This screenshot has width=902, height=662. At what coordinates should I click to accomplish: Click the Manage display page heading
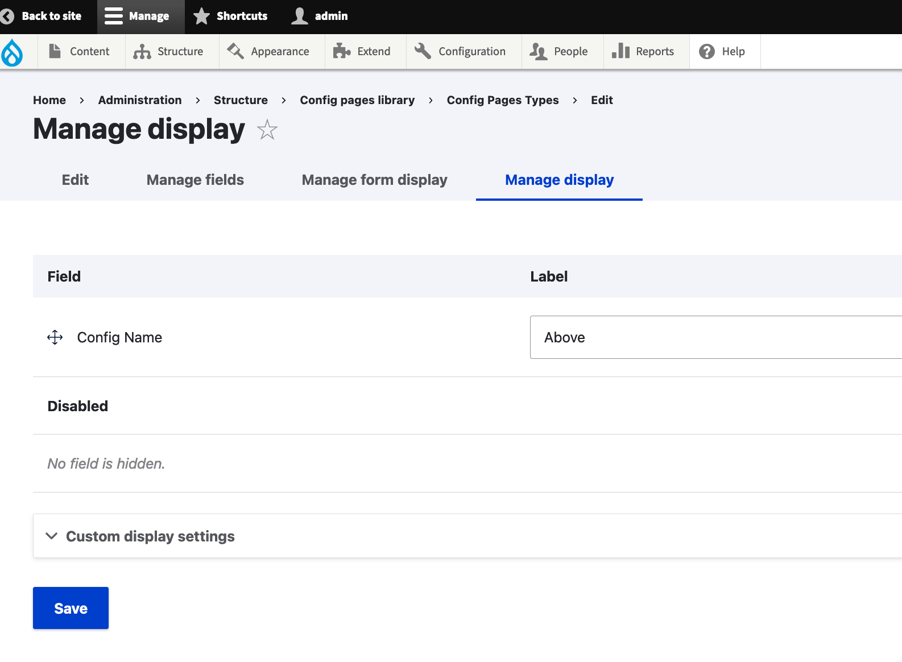click(139, 129)
